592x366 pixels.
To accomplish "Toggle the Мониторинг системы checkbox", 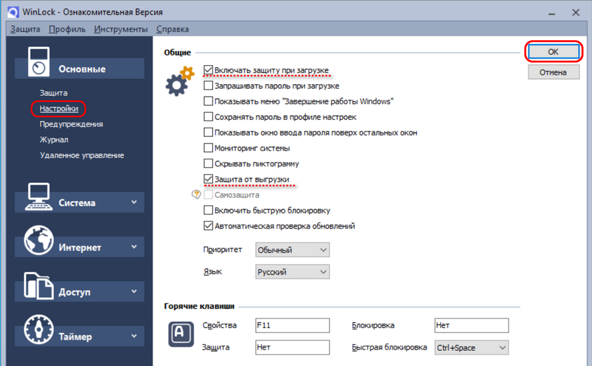I will 209,148.
